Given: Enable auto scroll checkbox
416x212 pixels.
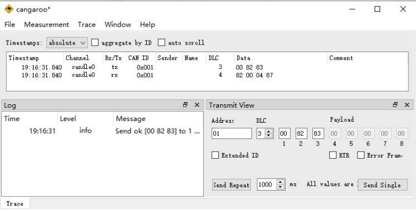Looking at the screenshot, I should 161,42.
